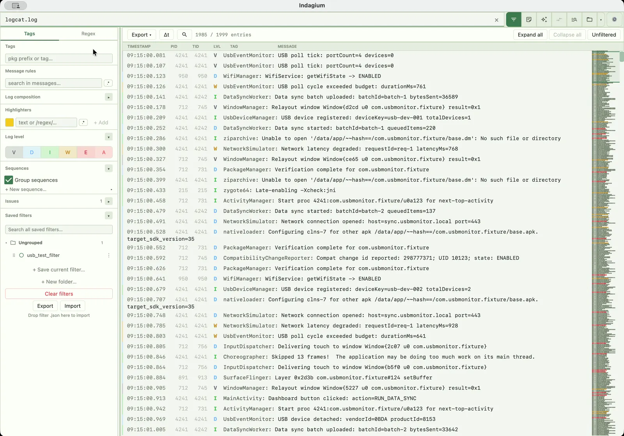Open the notes panel icon
This screenshot has height=436, width=624.
coord(529,19)
